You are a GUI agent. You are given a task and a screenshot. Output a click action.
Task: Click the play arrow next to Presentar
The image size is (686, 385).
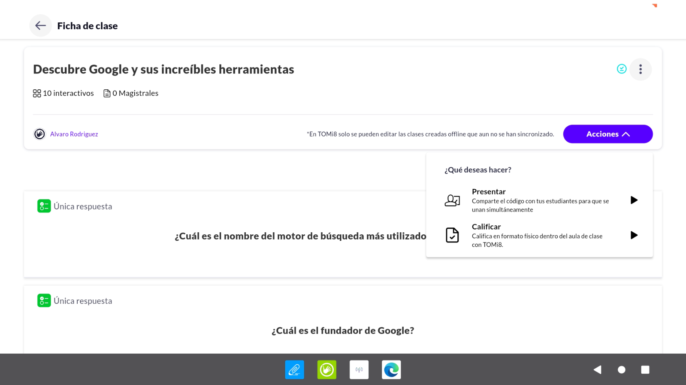point(634,200)
